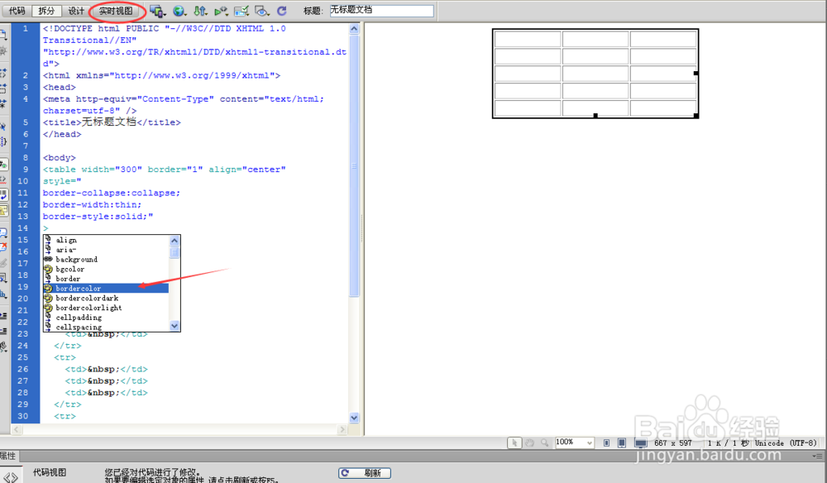Screen dimensions: 827x483
Task: Select cellpadding in the code hint list
Action: [x=106, y=318]
